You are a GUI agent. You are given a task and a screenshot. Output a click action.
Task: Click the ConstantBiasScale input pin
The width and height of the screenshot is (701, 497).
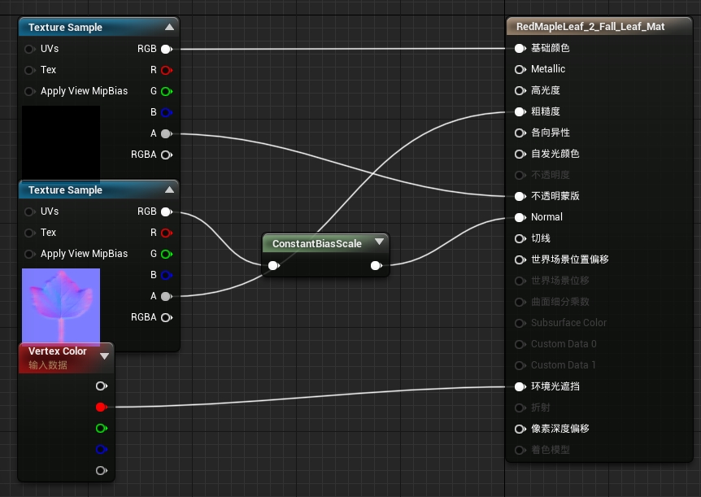pyautogui.click(x=273, y=266)
